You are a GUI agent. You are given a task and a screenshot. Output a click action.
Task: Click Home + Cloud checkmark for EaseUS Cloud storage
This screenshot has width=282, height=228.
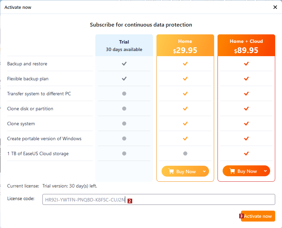(x=246, y=153)
